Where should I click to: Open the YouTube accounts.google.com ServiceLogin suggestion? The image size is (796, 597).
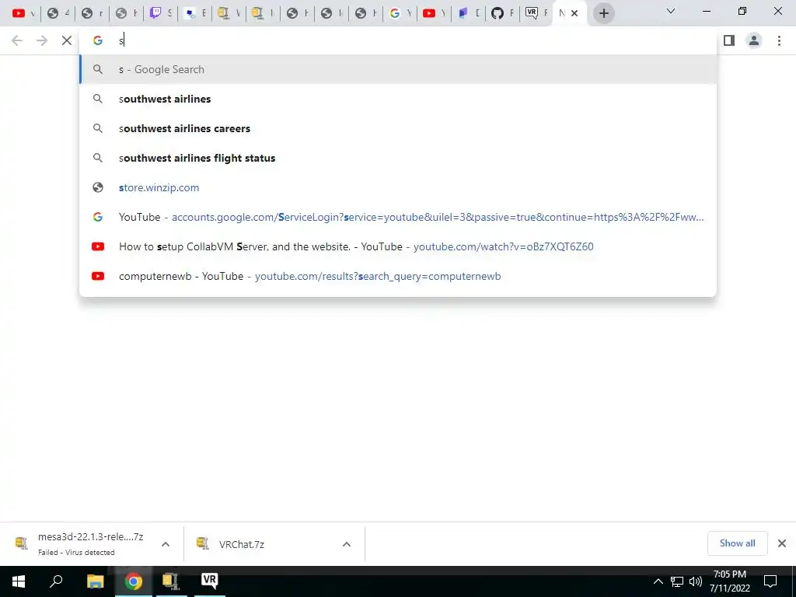(398, 217)
